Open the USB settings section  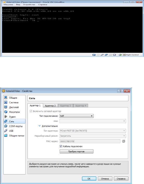click(15, 131)
